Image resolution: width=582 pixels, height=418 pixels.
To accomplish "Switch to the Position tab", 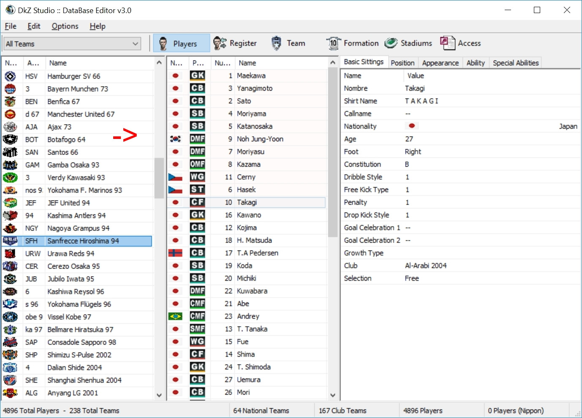I will coord(403,63).
